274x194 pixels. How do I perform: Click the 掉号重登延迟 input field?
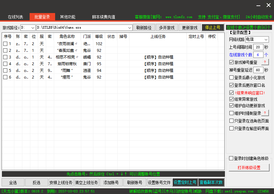click(x=258, y=70)
